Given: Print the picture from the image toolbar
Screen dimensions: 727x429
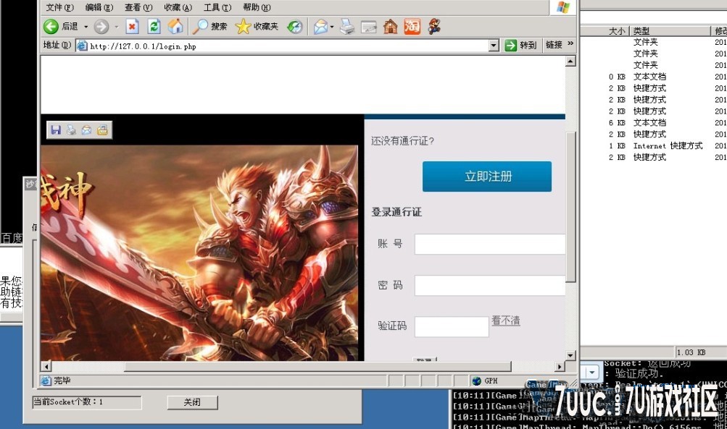Looking at the screenshot, I should [71, 130].
